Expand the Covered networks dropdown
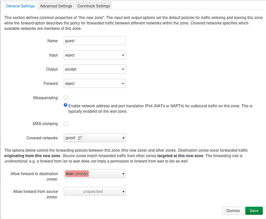The width and height of the screenshot is (266, 219). tap(95, 138)
